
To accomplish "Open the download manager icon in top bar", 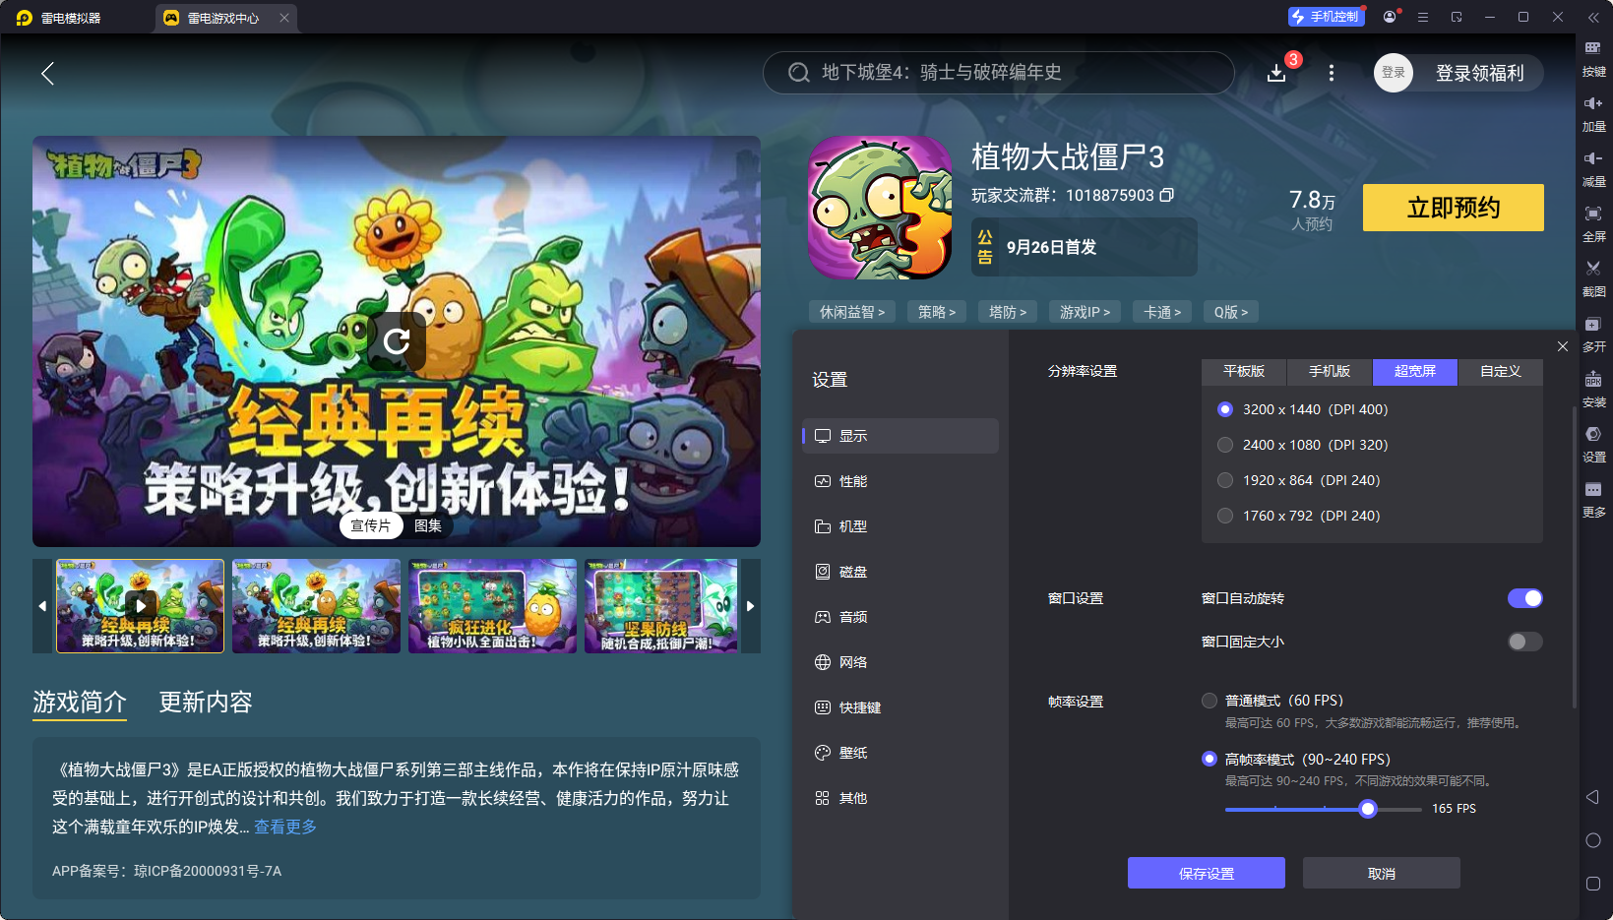I will pos(1276,73).
